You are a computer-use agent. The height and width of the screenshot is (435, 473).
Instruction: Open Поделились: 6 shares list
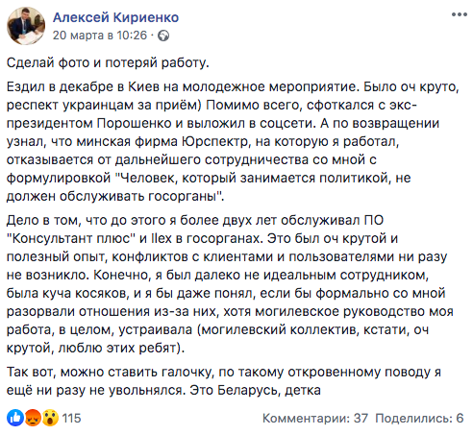pyautogui.click(x=419, y=418)
